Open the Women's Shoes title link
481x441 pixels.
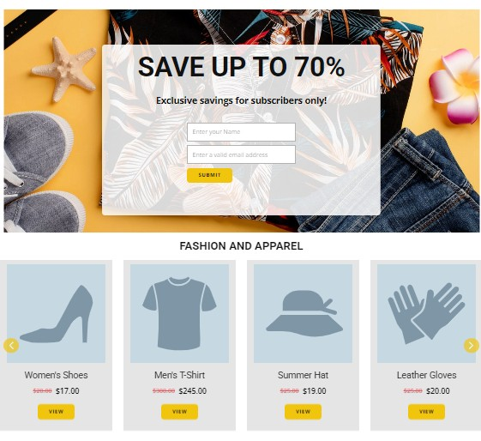56,375
